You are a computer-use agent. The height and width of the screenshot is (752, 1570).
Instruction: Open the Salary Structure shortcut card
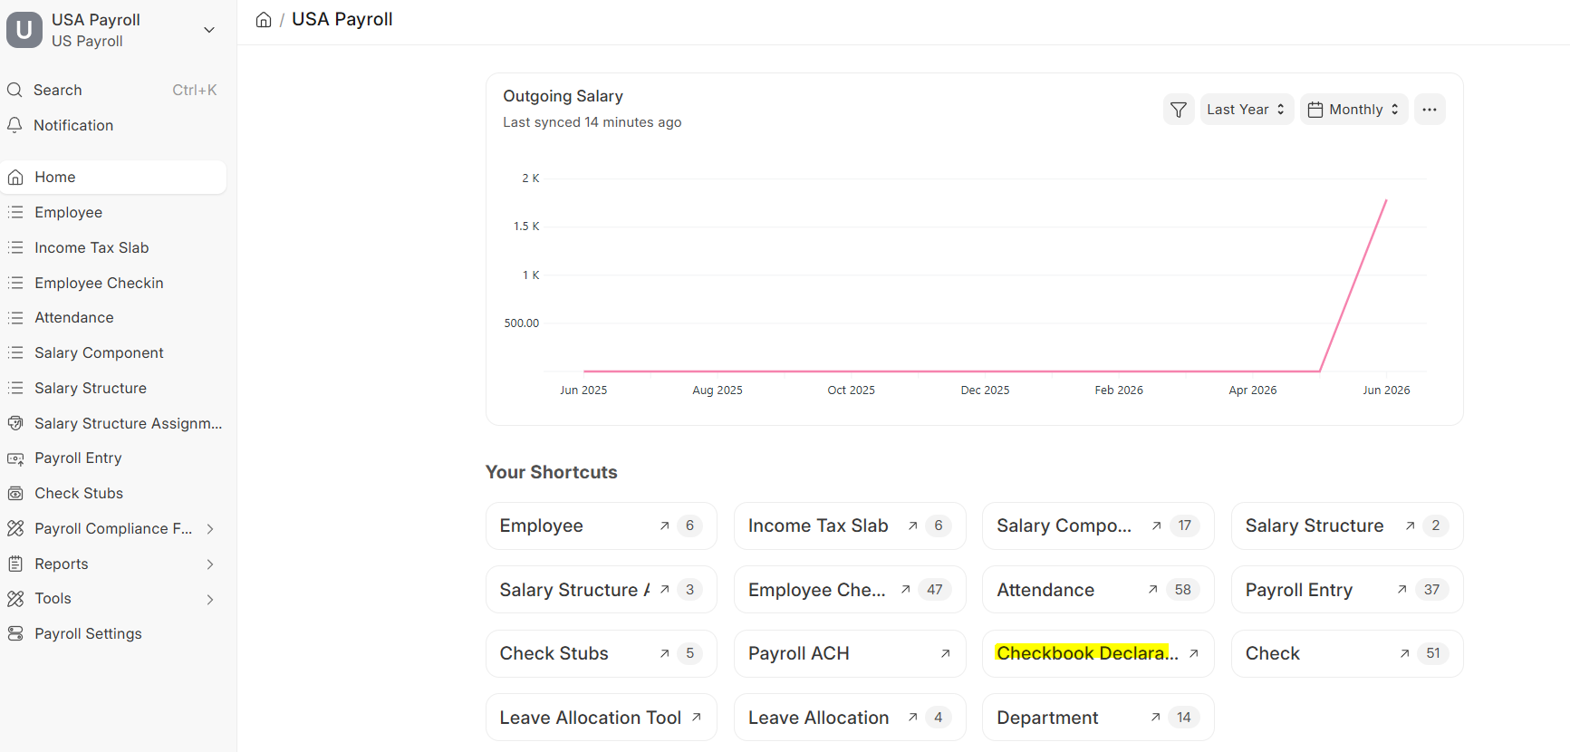click(x=1347, y=525)
